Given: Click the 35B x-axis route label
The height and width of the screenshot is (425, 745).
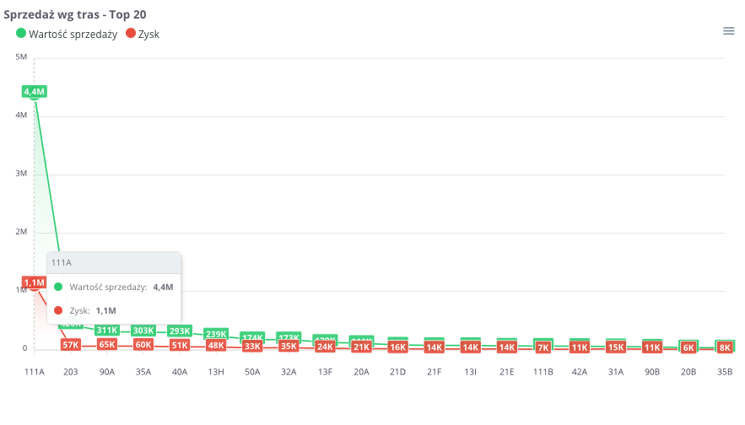Looking at the screenshot, I should pos(725,371).
